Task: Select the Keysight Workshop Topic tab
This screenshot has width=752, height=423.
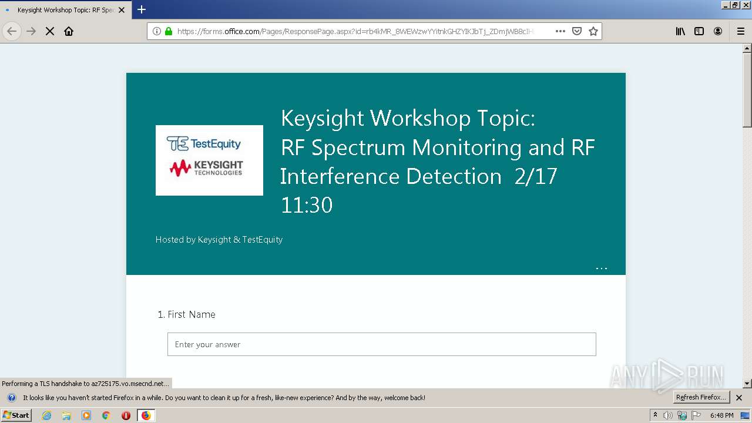Action: [x=65, y=10]
